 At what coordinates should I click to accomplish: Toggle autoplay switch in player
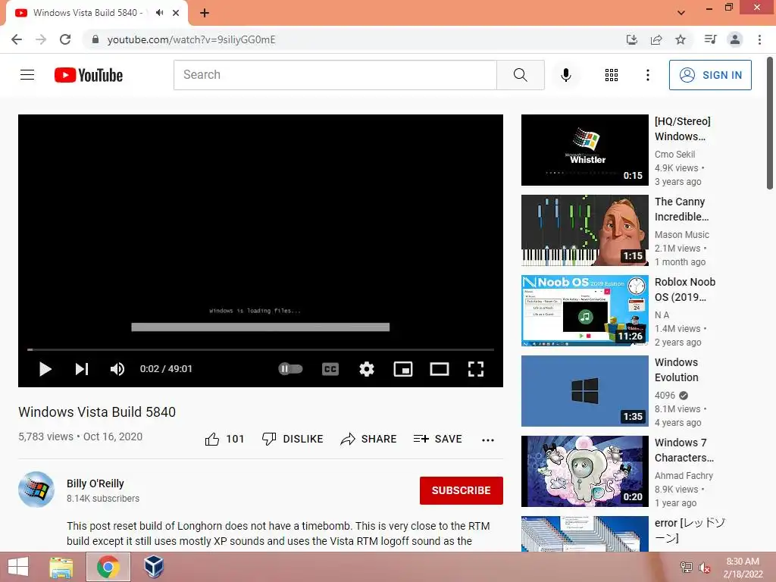point(290,369)
